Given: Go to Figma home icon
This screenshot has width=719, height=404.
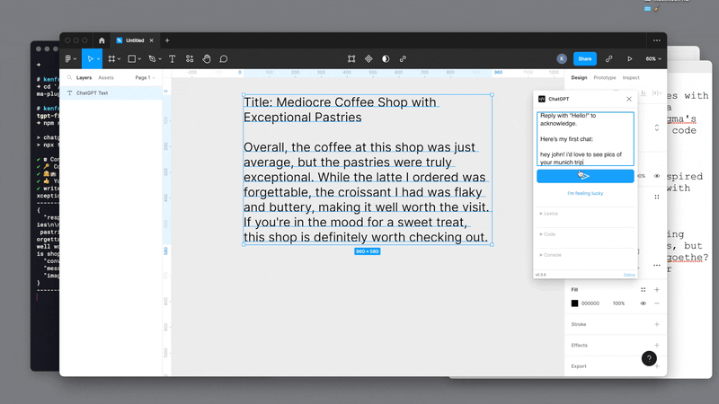Looking at the screenshot, I should [x=102, y=40].
